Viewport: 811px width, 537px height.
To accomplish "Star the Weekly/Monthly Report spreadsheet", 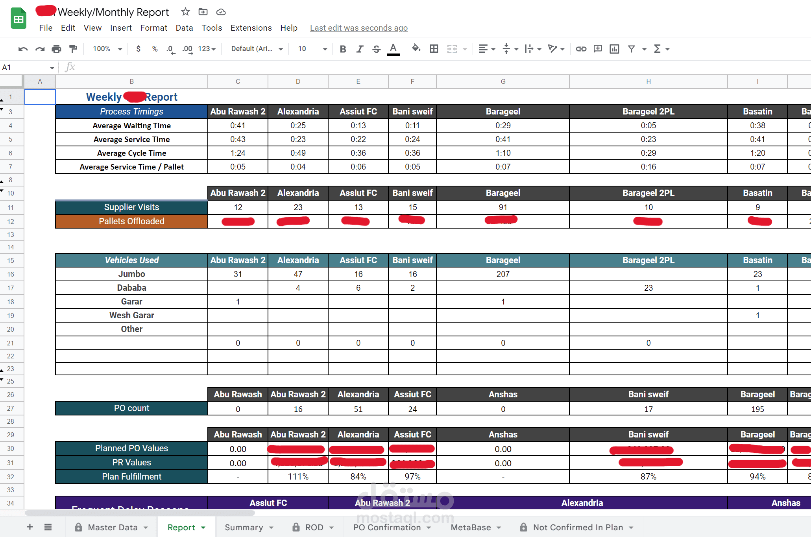I will coord(185,12).
